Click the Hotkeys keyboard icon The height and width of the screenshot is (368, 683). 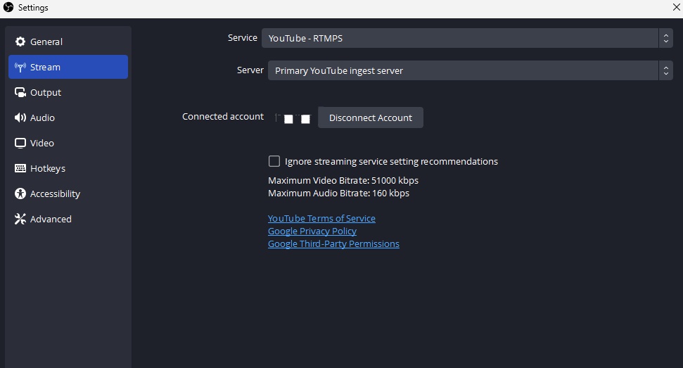(20, 169)
